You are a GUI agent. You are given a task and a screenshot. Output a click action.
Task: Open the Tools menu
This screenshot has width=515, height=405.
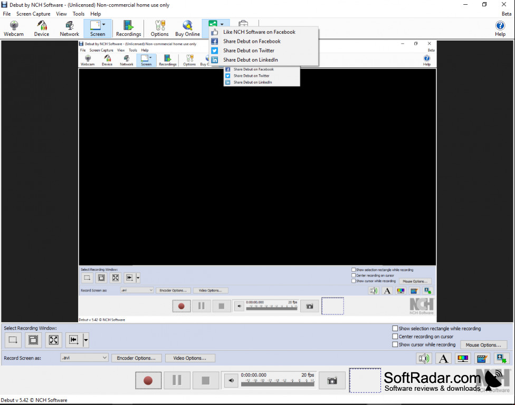coord(79,14)
